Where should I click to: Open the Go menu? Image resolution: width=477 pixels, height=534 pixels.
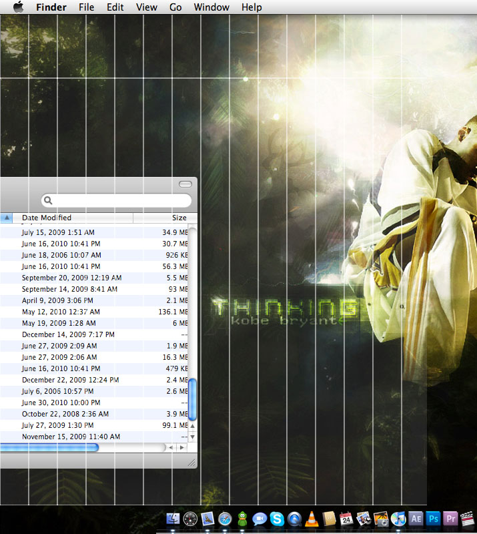pos(175,7)
